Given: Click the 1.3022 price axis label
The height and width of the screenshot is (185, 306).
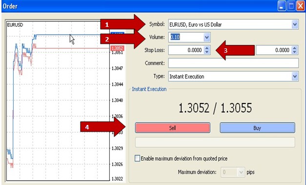Looking at the screenshot, I should (x=117, y=179).
